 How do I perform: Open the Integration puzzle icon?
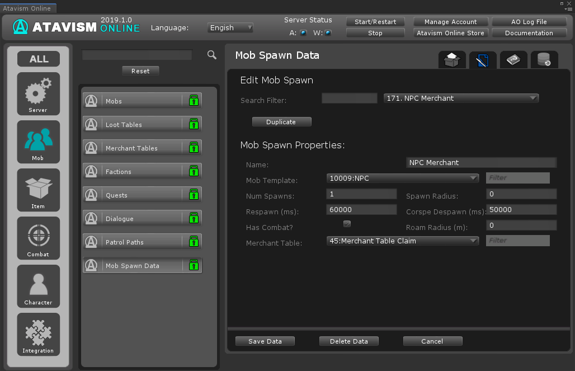pyautogui.click(x=38, y=334)
